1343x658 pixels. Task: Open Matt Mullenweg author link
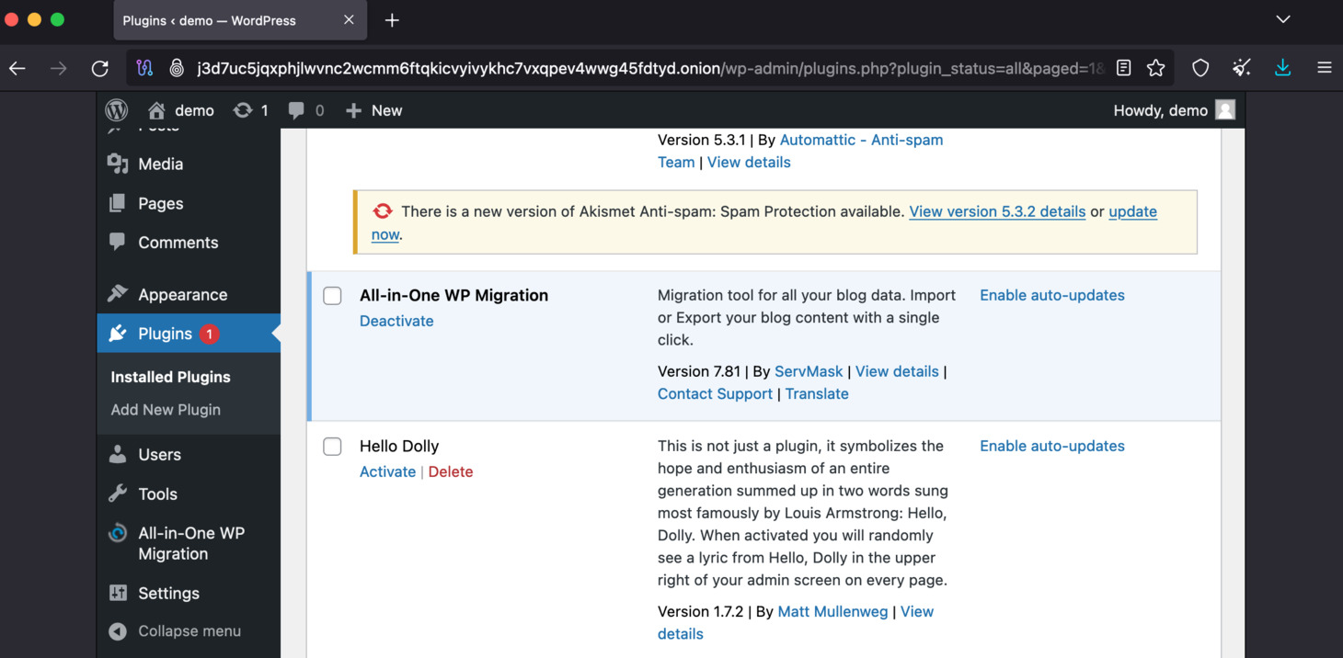(832, 611)
